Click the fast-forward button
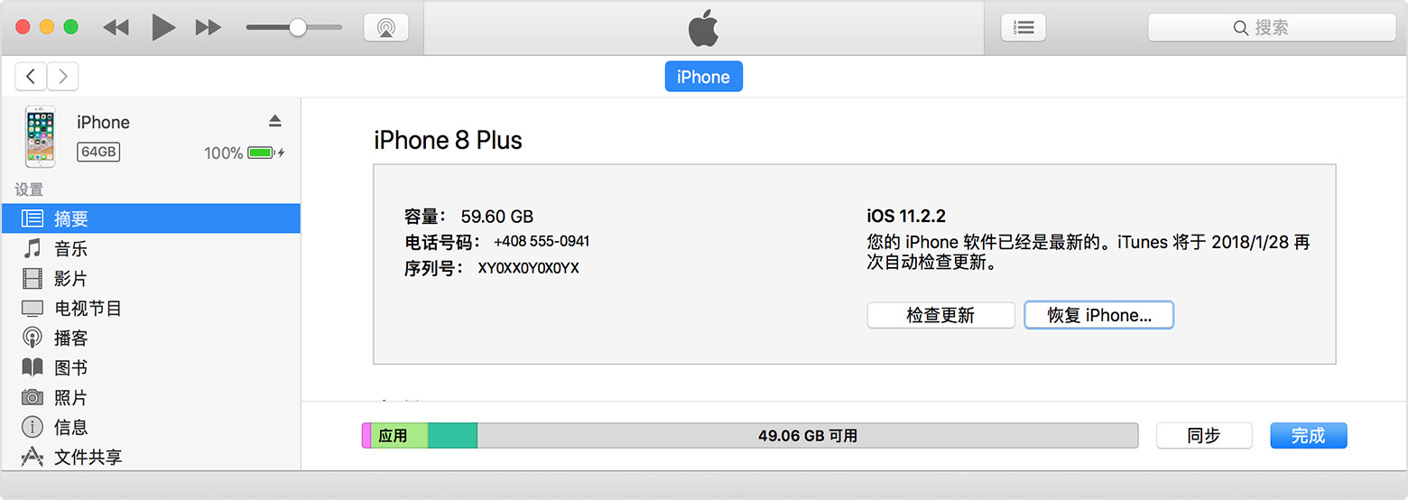This screenshot has width=1408, height=500. [208, 27]
